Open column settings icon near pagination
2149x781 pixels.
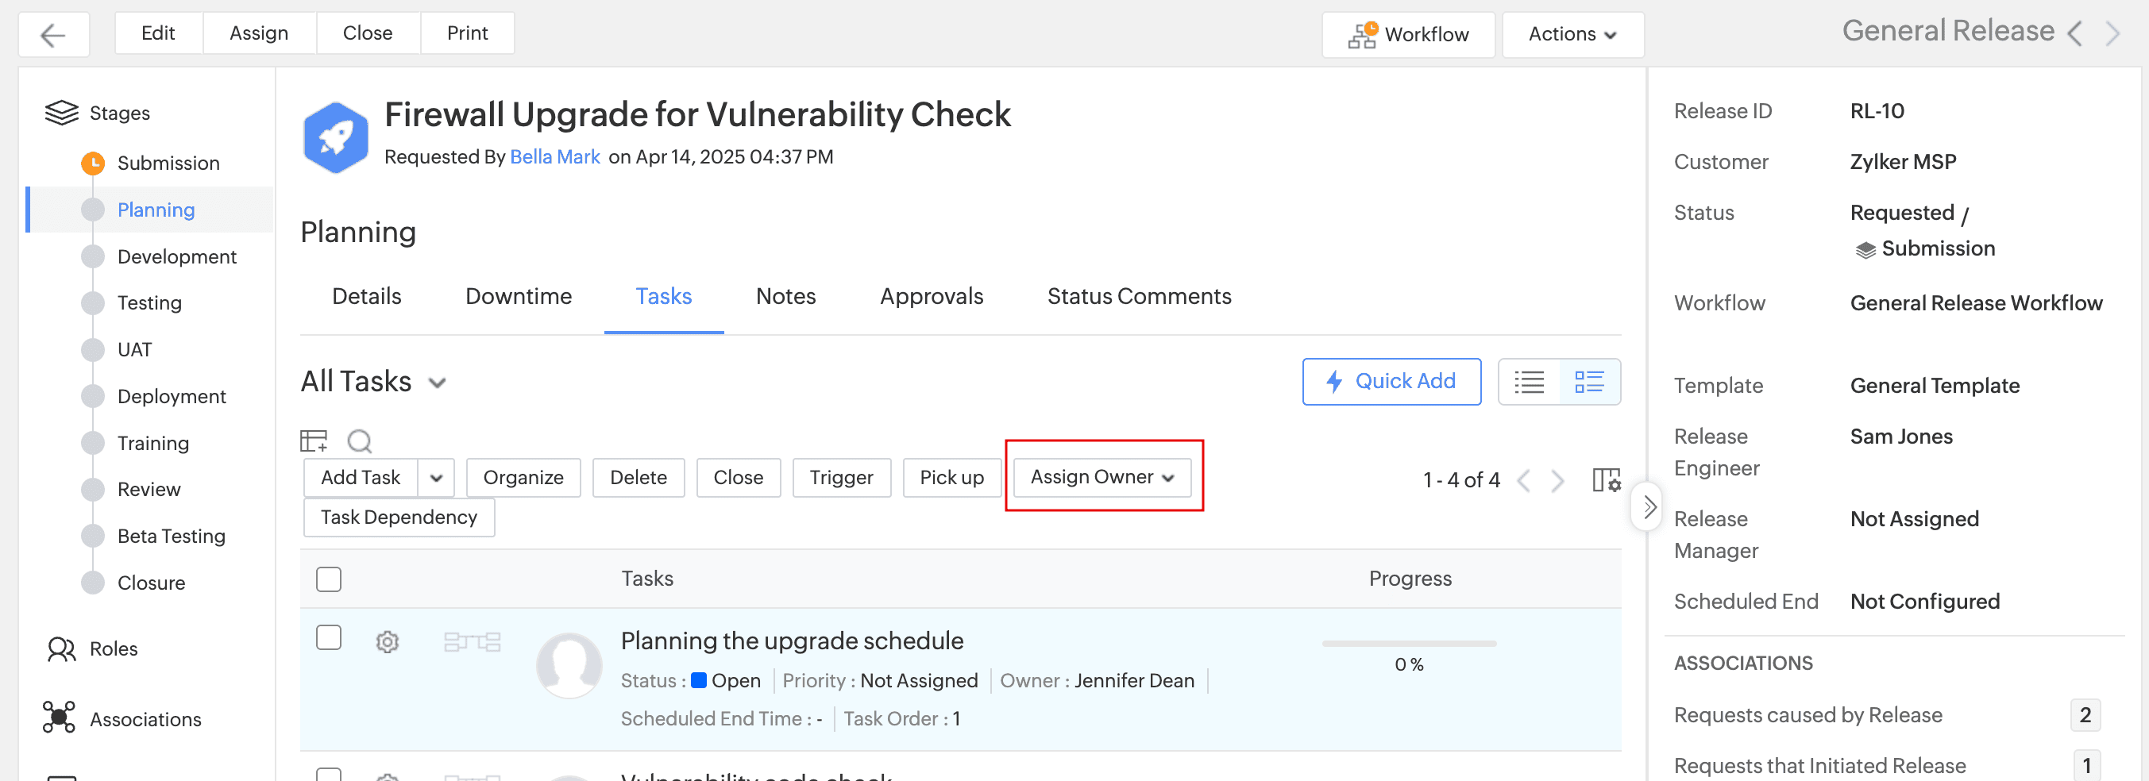tap(1606, 480)
